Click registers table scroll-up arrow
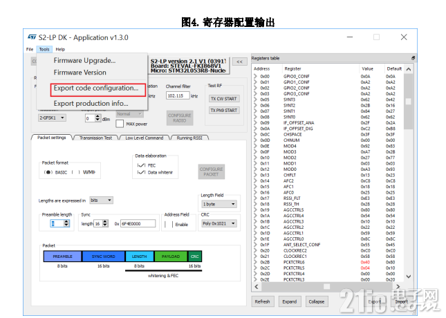 click(409, 69)
